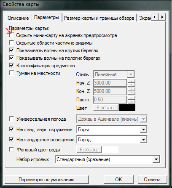Click the Нач. Z field with 3000.00
The image size is (172, 188).
point(110,83)
